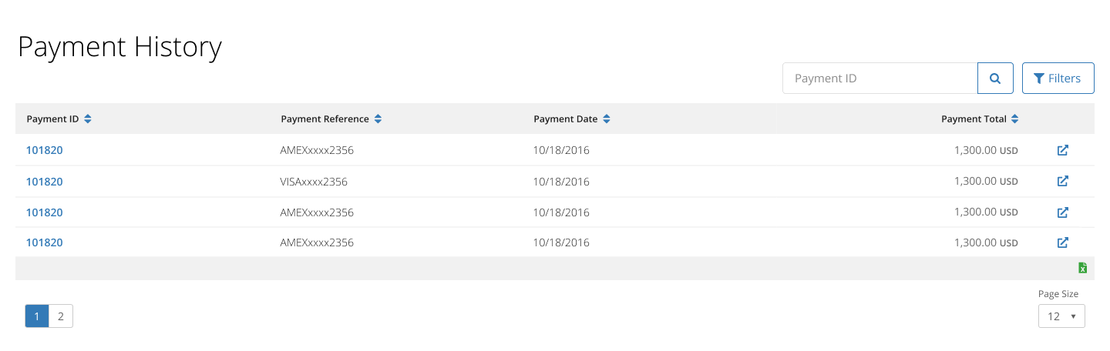The width and height of the screenshot is (1110, 351).
Task: Sort by Payment Reference arrows icon
Action: click(378, 119)
